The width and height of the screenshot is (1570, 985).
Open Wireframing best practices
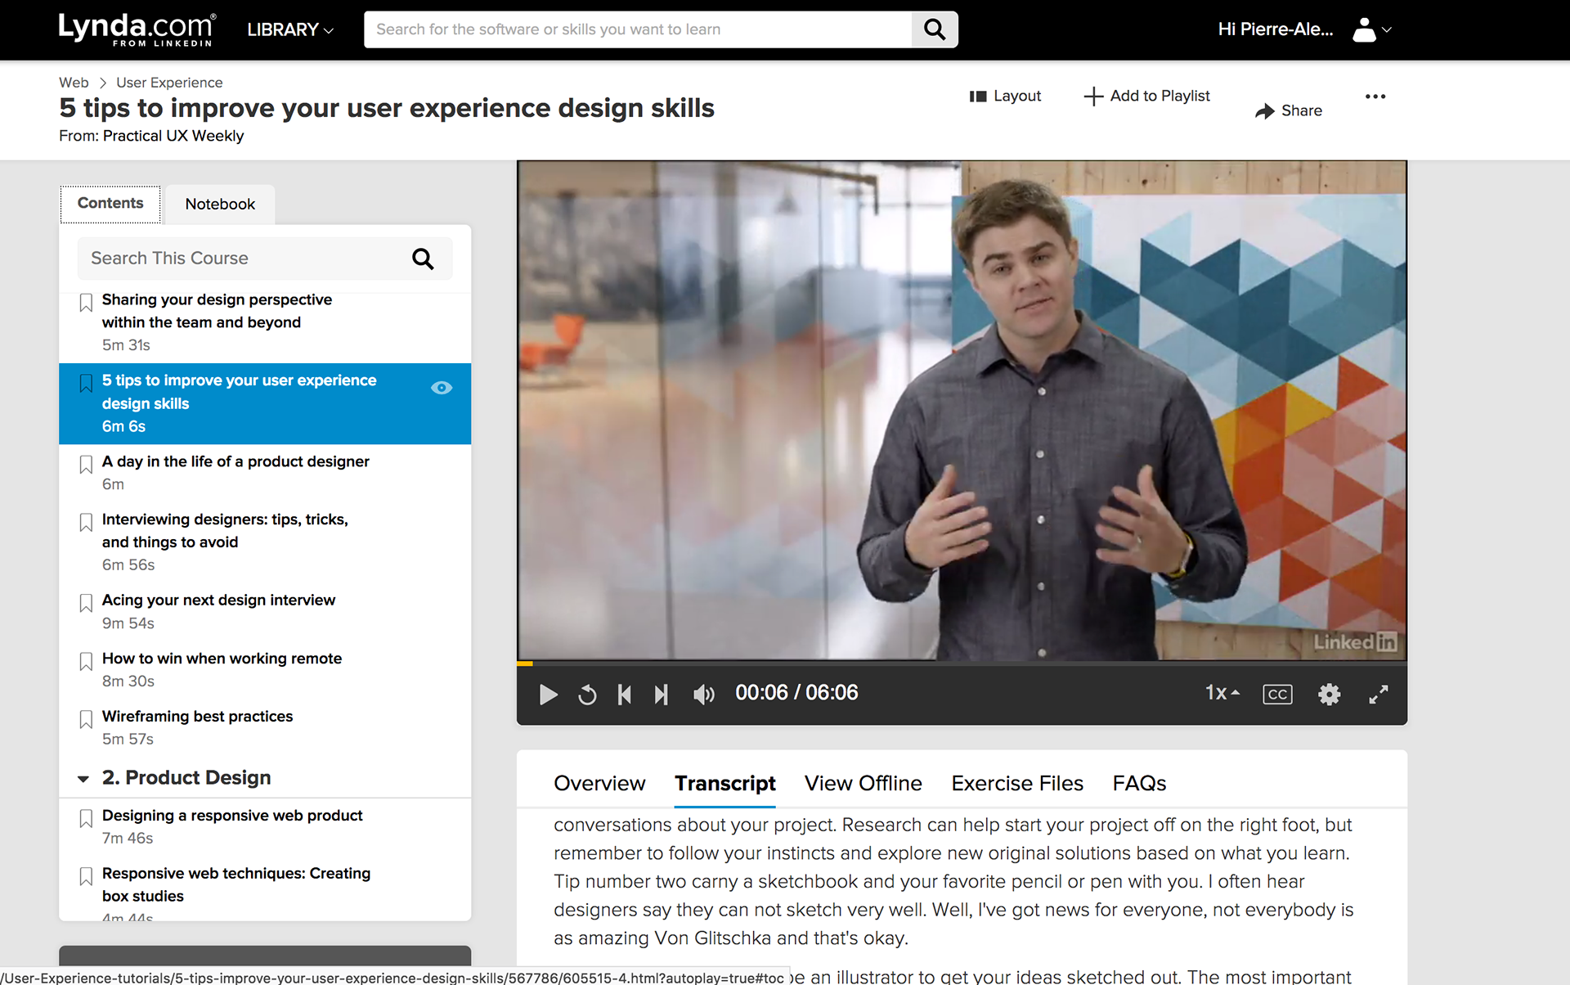(197, 717)
